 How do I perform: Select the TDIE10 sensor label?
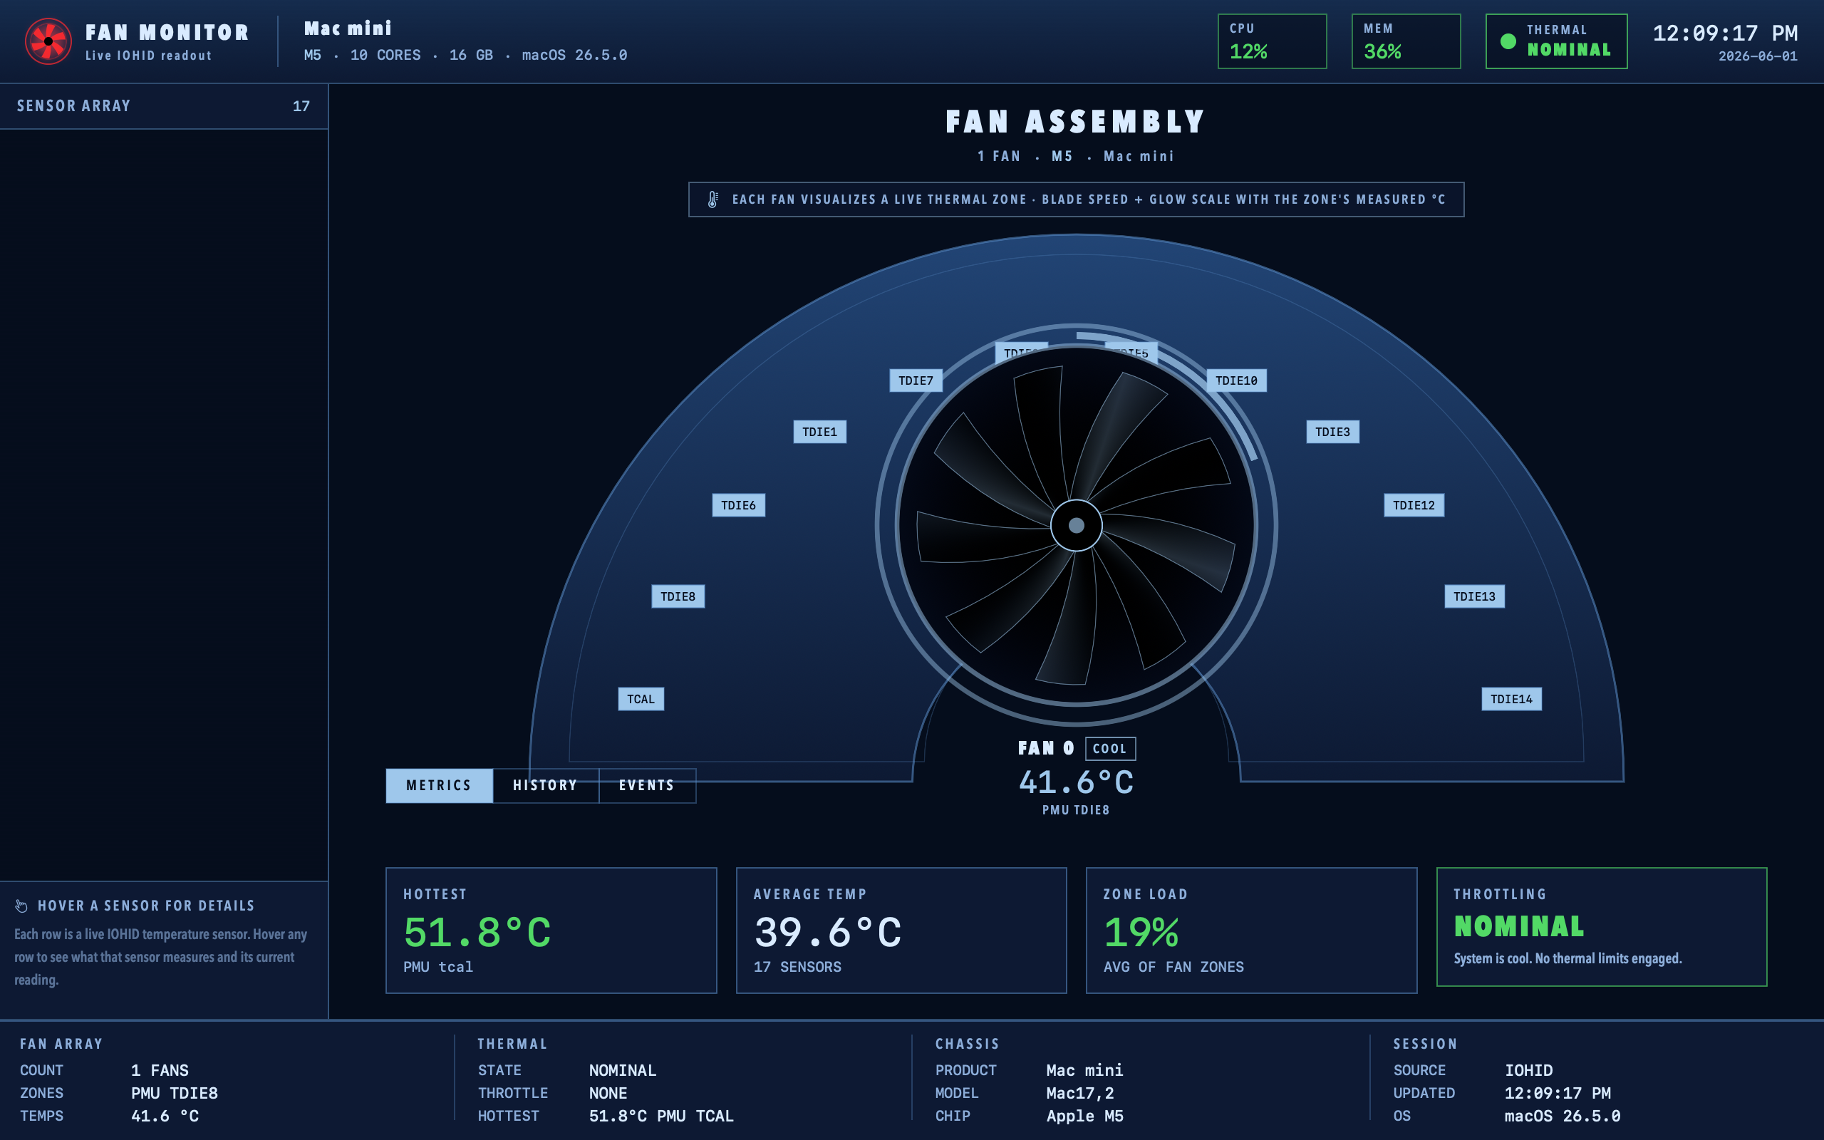point(1237,380)
